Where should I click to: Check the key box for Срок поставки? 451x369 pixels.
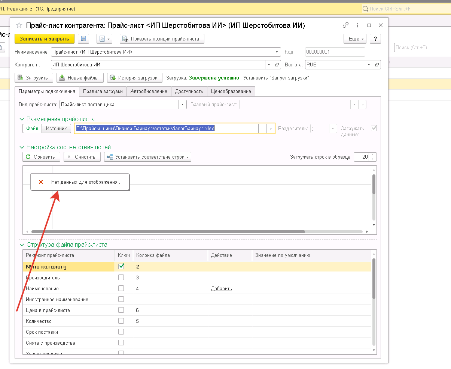point(121,332)
